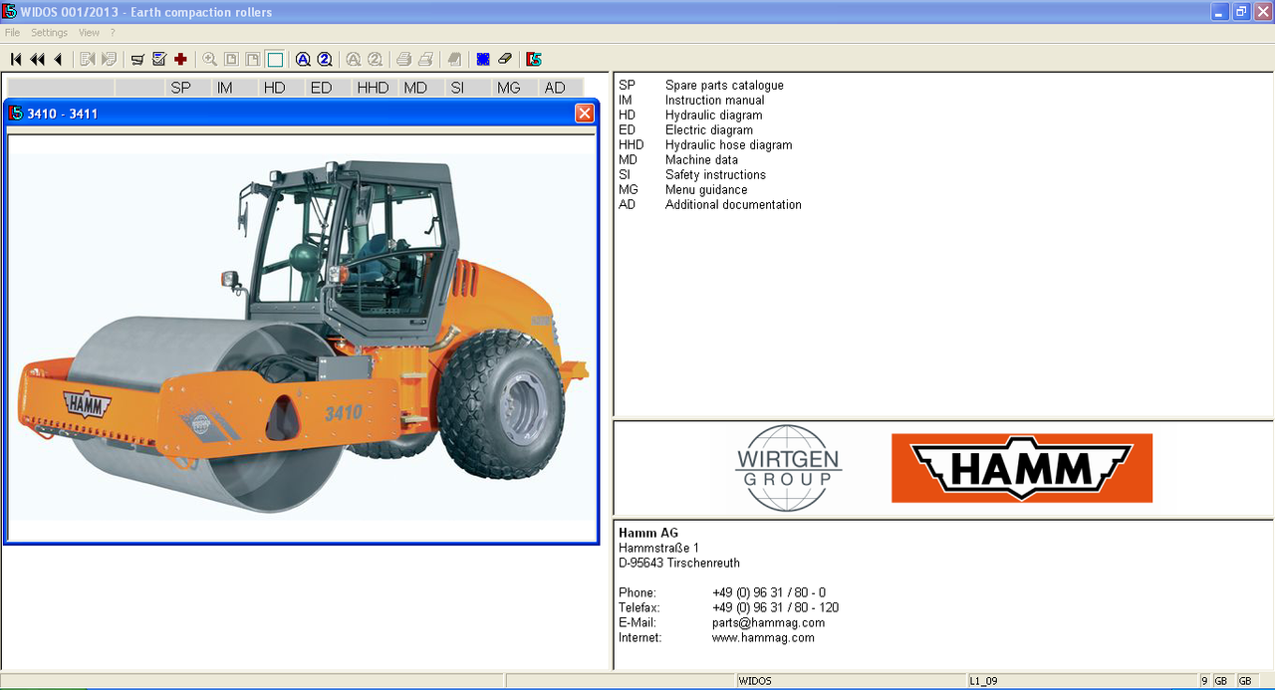Click the orange HAMM logo banner
Image resolution: width=1275 pixels, height=690 pixels.
click(x=1022, y=468)
